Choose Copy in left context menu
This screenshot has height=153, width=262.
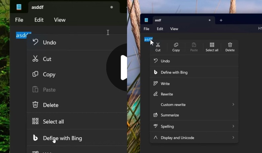(77, 74)
